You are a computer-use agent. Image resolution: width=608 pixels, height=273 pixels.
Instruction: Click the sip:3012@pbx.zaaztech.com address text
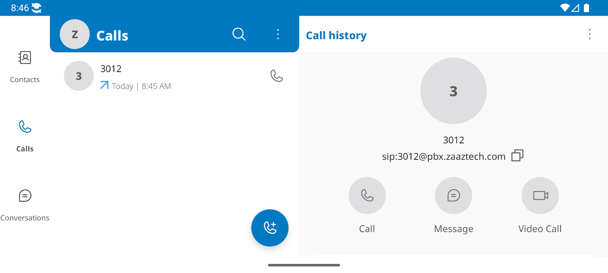444,156
